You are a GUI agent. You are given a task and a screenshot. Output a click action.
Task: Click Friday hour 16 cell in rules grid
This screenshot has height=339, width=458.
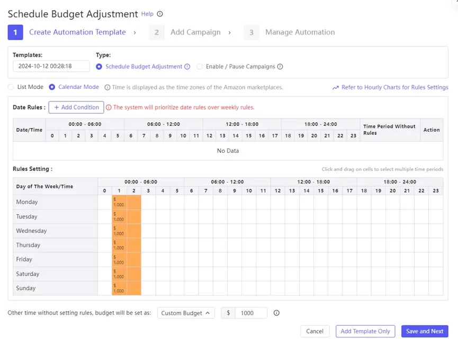(x=335, y=259)
